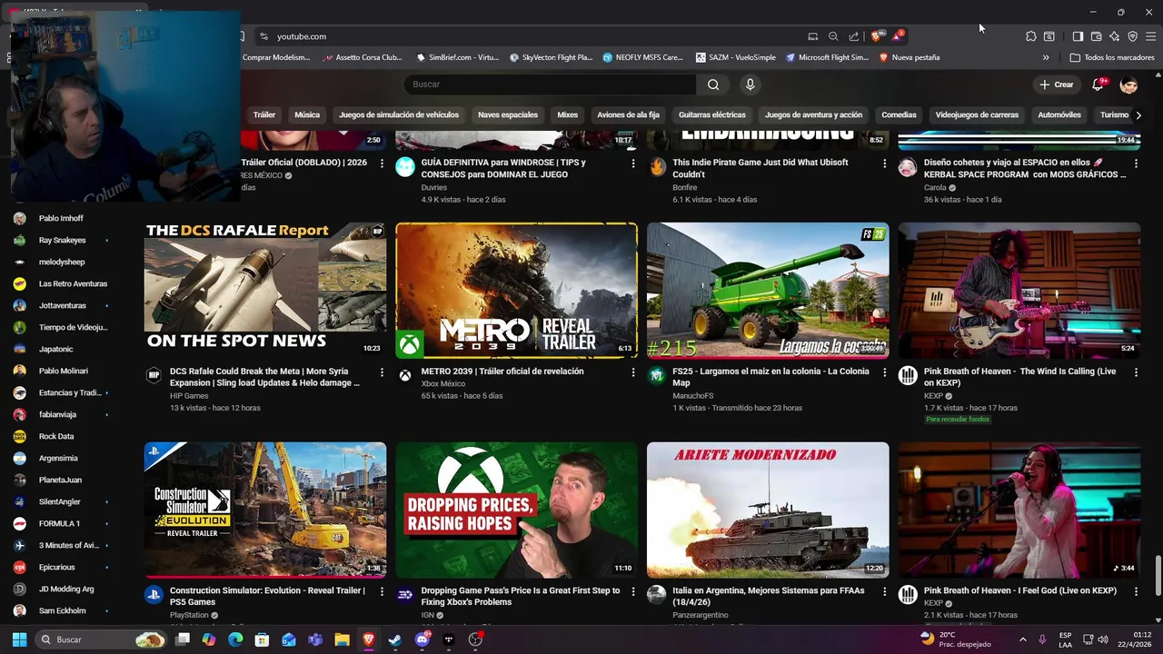This screenshot has width=1163, height=654.
Task: Open Brave Rewards triangle icon
Action: point(897,36)
